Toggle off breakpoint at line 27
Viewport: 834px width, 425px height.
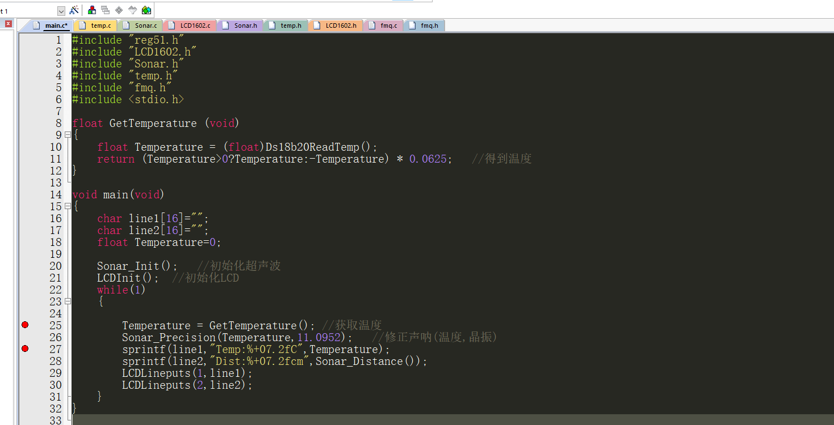[x=25, y=348]
